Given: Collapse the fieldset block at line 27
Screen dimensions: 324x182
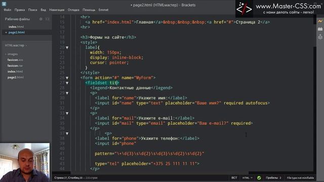Looking at the screenshot, I should pyautogui.click(x=67, y=83).
